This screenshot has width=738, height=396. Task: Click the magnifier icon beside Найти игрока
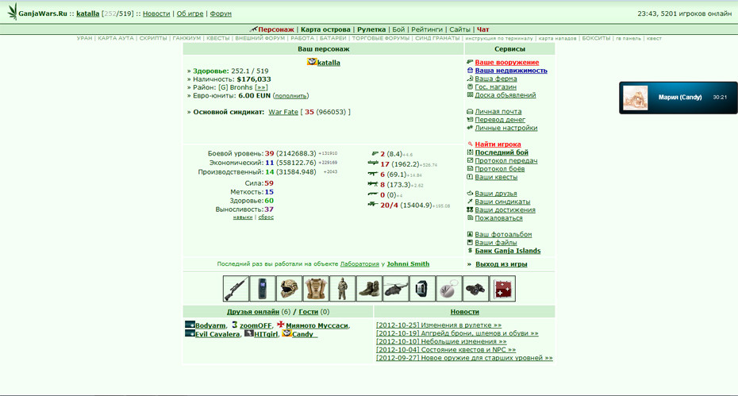[470, 144]
